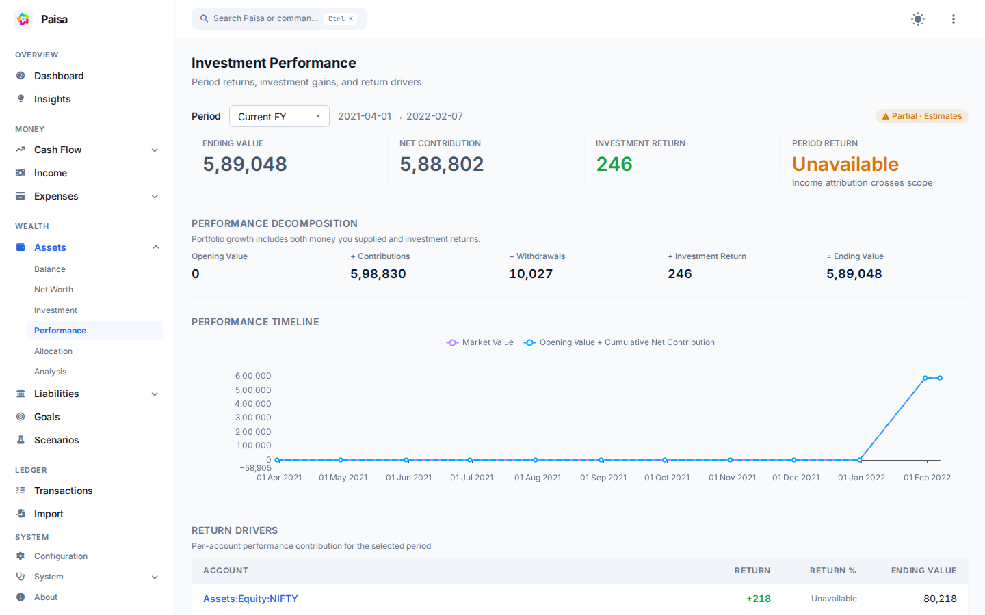Click the Performance sidebar item
Viewport: 985px width, 615px height.
tap(95, 331)
